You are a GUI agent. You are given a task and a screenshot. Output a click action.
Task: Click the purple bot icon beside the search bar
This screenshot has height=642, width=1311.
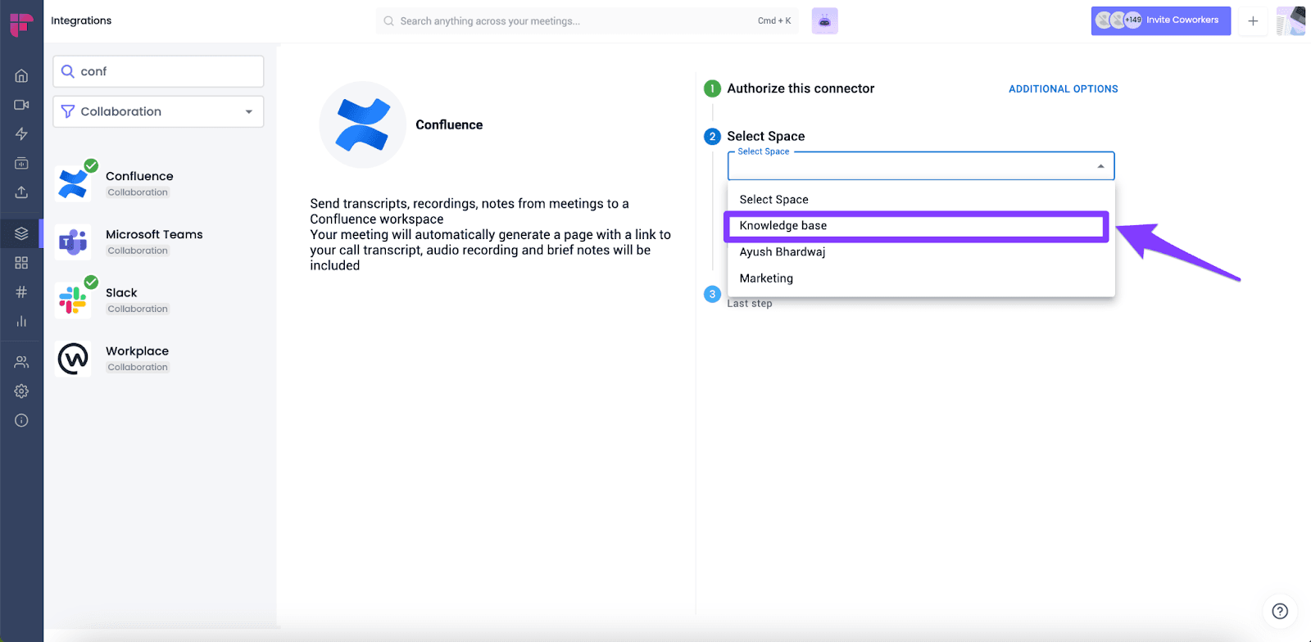pyautogui.click(x=824, y=21)
